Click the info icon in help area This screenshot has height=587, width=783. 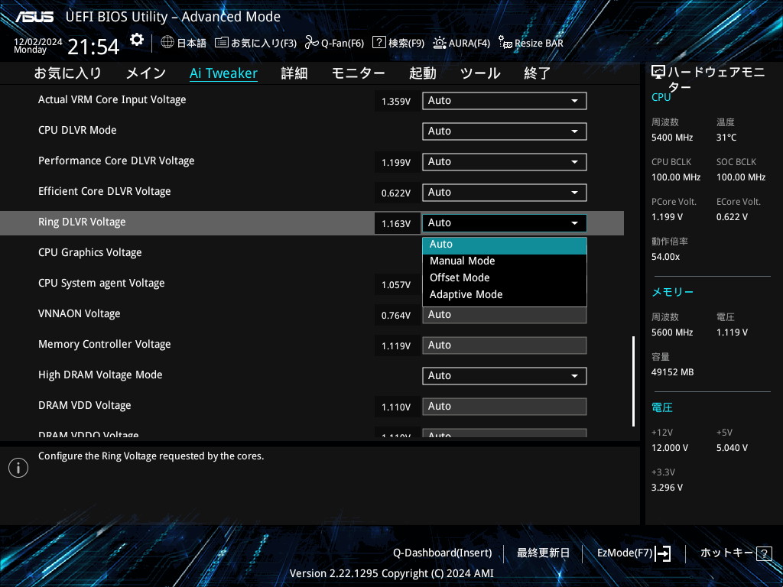pyautogui.click(x=18, y=468)
